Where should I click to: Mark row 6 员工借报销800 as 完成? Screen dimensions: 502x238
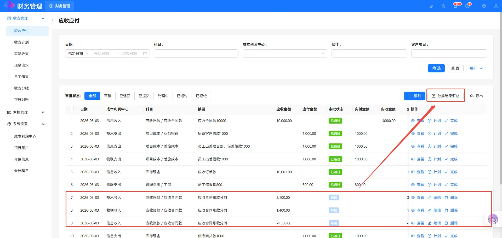click(x=451, y=185)
